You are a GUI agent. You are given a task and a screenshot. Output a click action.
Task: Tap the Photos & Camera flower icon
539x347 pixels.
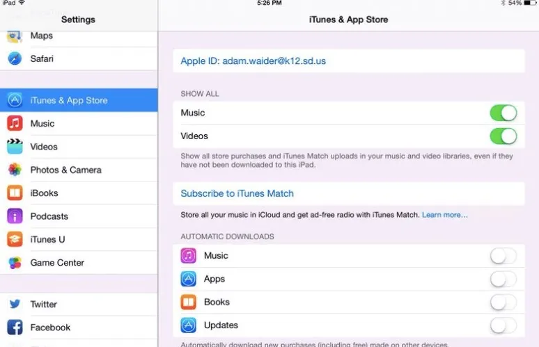coord(15,170)
